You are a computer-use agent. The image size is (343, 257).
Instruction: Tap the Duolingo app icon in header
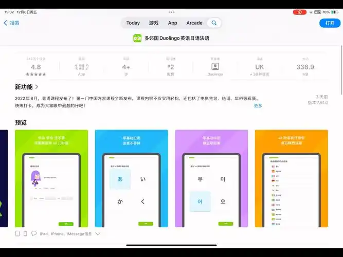137,38
